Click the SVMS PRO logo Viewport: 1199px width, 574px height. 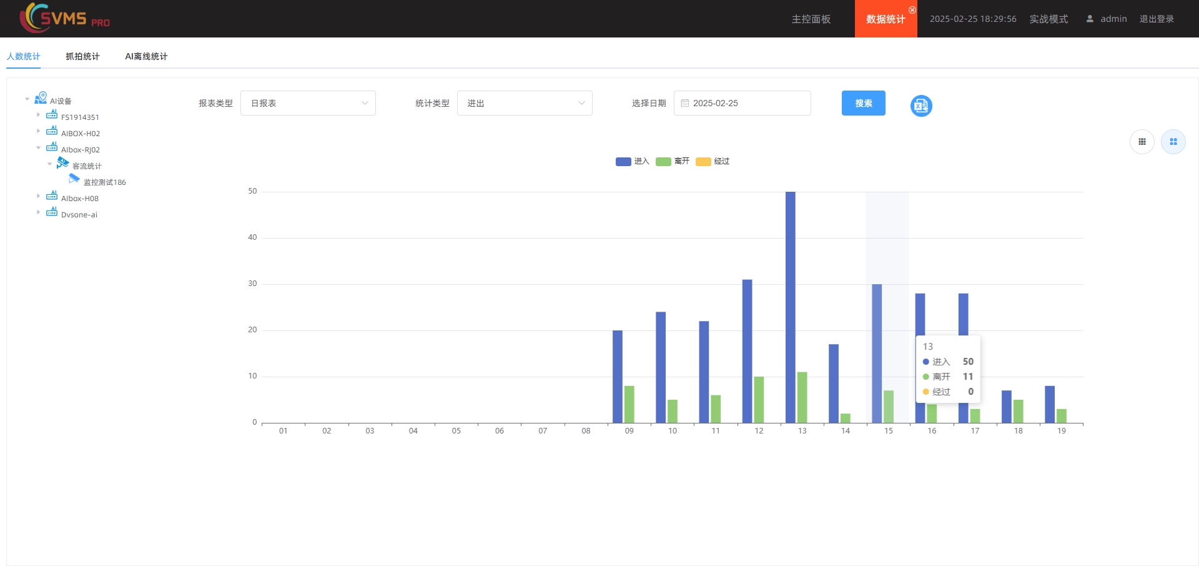(65, 18)
